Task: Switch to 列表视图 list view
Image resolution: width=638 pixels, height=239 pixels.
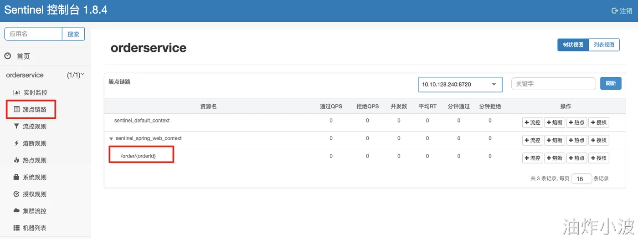Action: point(604,45)
